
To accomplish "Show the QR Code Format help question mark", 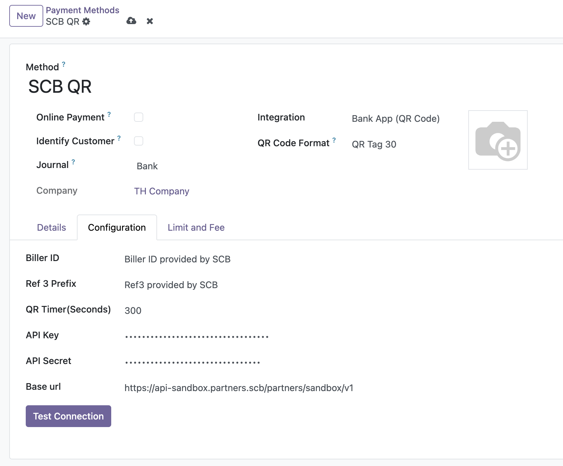I will (334, 140).
